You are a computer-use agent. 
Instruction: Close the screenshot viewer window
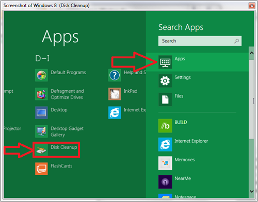tap(252, 6)
